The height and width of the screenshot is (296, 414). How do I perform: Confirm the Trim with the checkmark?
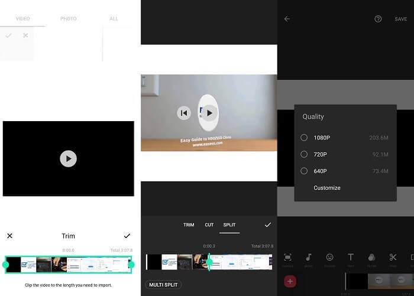pos(127,236)
